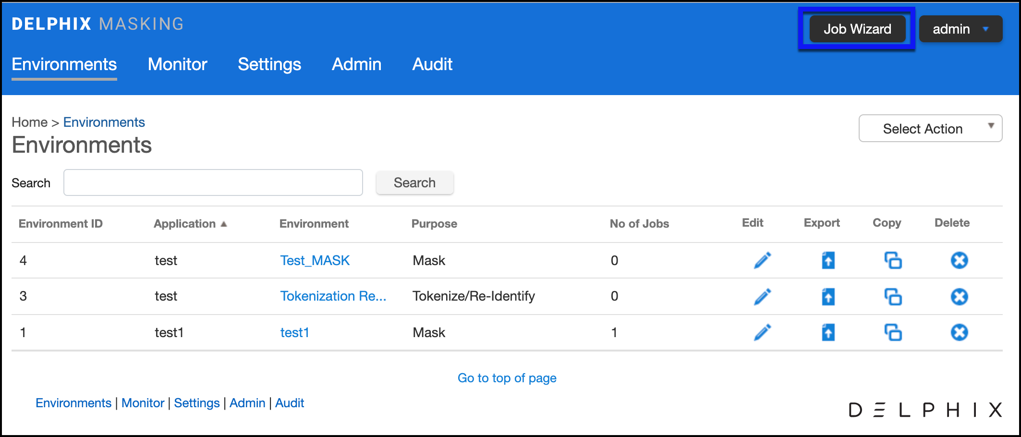Screen dimensions: 1021x437
Task: Launch the Job Wizard
Action: pos(857,29)
